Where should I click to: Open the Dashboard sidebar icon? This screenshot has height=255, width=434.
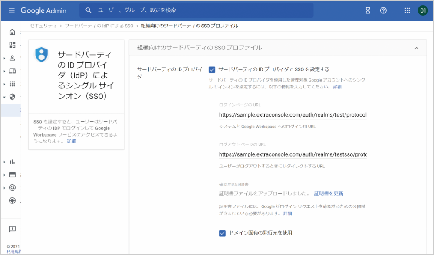12,45
